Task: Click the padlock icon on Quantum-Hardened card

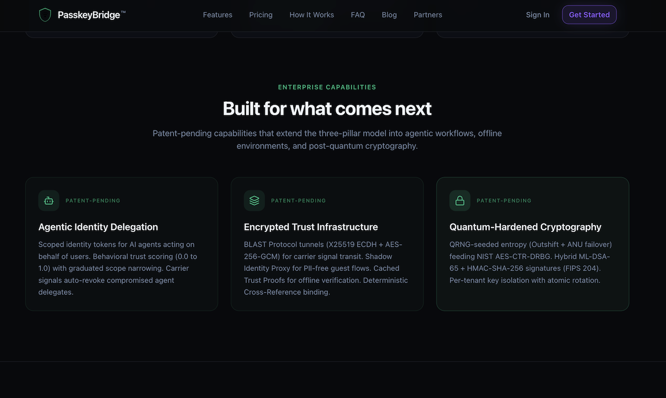Action: tap(459, 200)
